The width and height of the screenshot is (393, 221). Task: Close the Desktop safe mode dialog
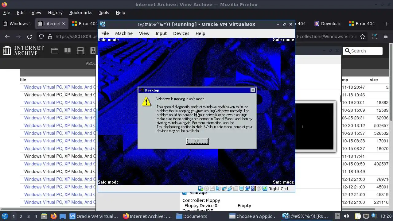point(253,90)
